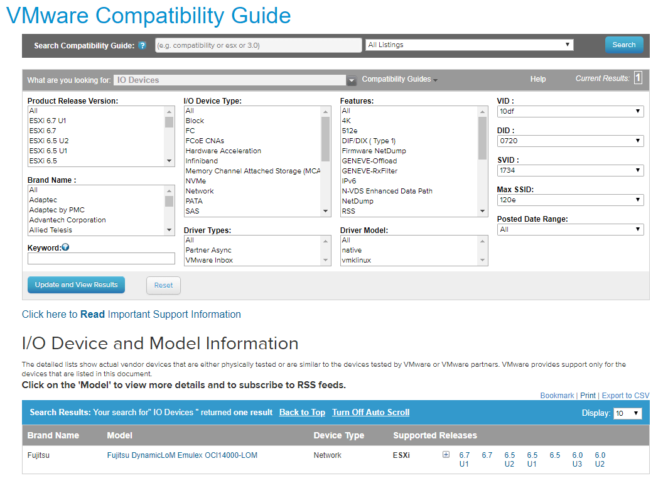The width and height of the screenshot is (668, 483).
Task: Click the Reset button
Action: (164, 285)
